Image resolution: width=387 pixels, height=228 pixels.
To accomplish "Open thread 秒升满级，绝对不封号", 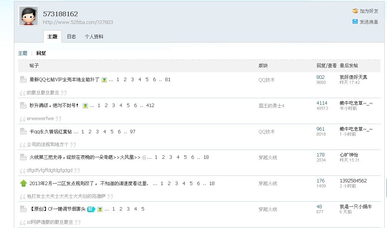I will (x=54, y=105).
